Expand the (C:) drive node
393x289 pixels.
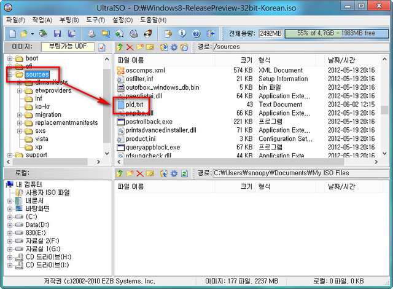[x=10, y=217]
